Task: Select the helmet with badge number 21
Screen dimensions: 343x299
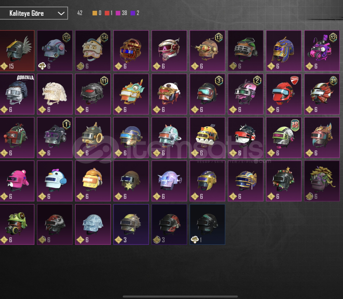Action: [322, 94]
